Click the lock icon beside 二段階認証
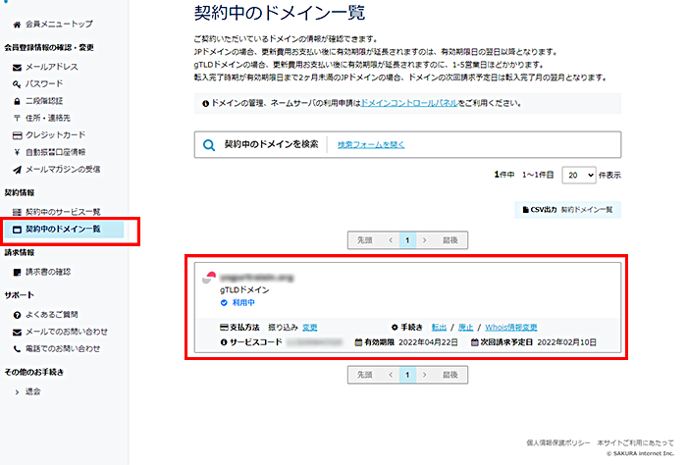Image resolution: width=687 pixels, height=465 pixels. pyautogui.click(x=17, y=100)
